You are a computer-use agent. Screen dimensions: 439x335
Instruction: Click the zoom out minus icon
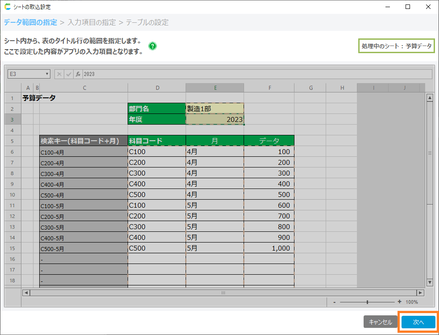334,302
